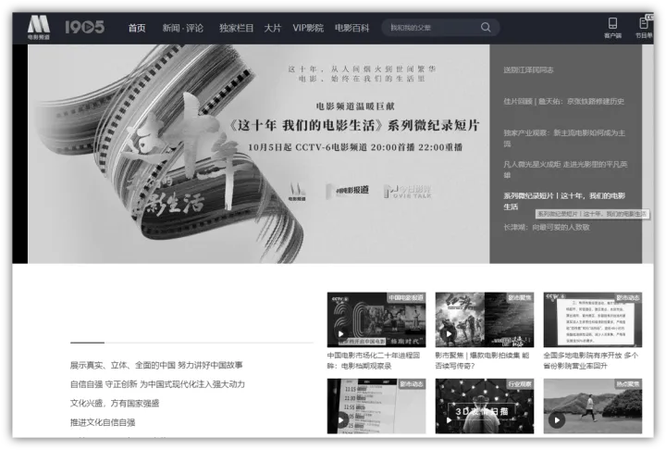Open 推进文化自信自强 article
The image size is (666, 450).
click(x=103, y=422)
